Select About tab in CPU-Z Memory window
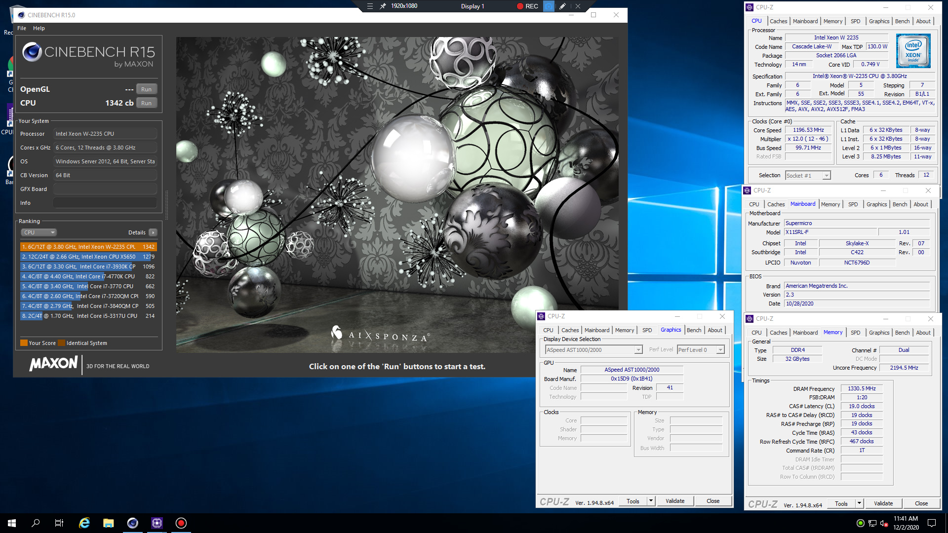 (923, 333)
